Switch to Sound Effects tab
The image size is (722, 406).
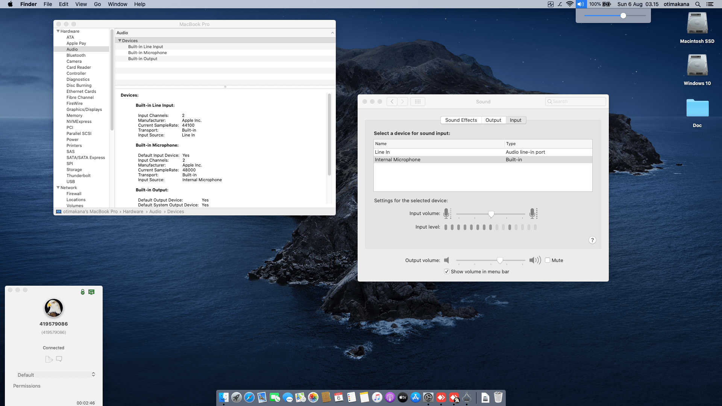tap(461, 120)
